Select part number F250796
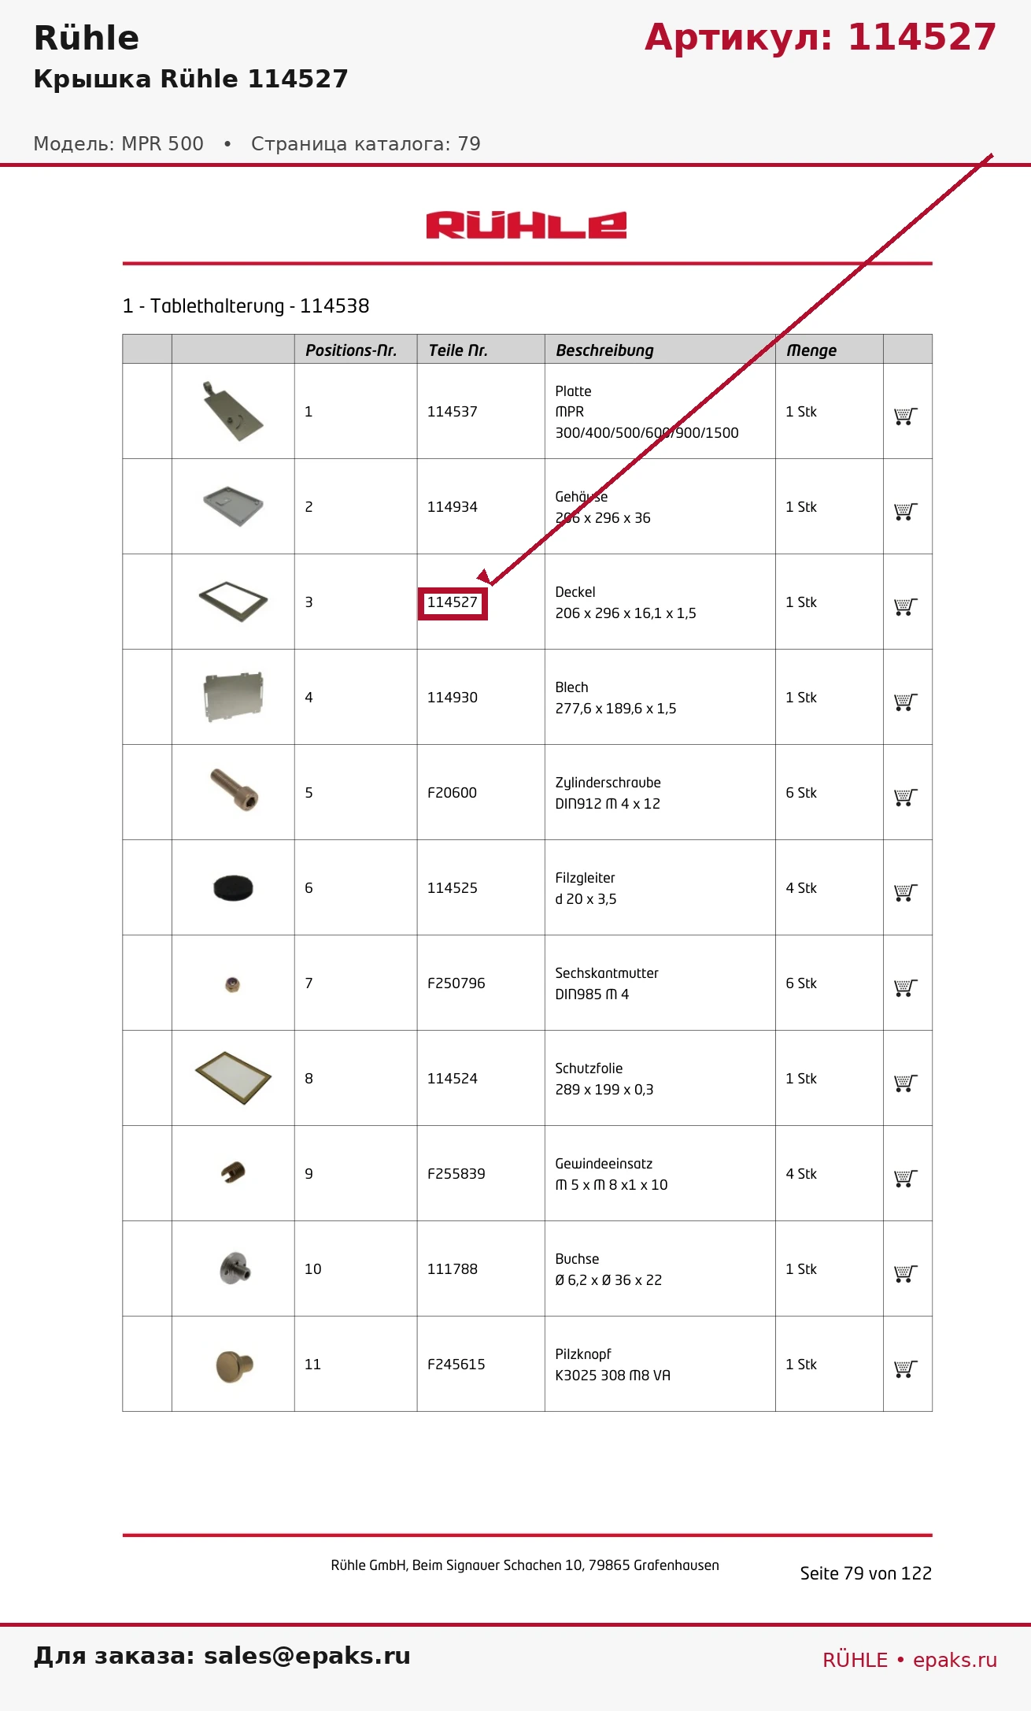 (456, 983)
